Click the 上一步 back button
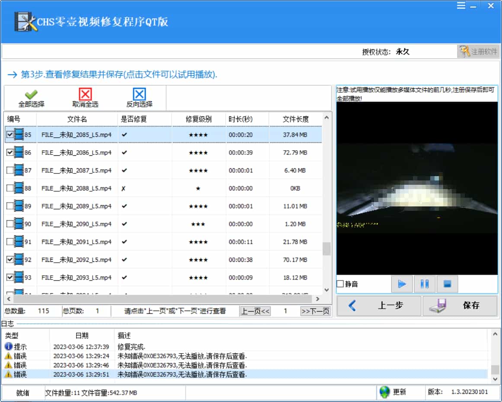This screenshot has width=502, height=402. click(x=379, y=306)
